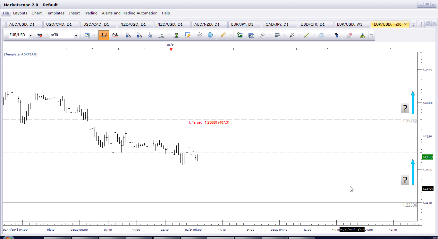Click the upper question mark box
The width and height of the screenshot is (438, 239).
pyautogui.click(x=405, y=108)
